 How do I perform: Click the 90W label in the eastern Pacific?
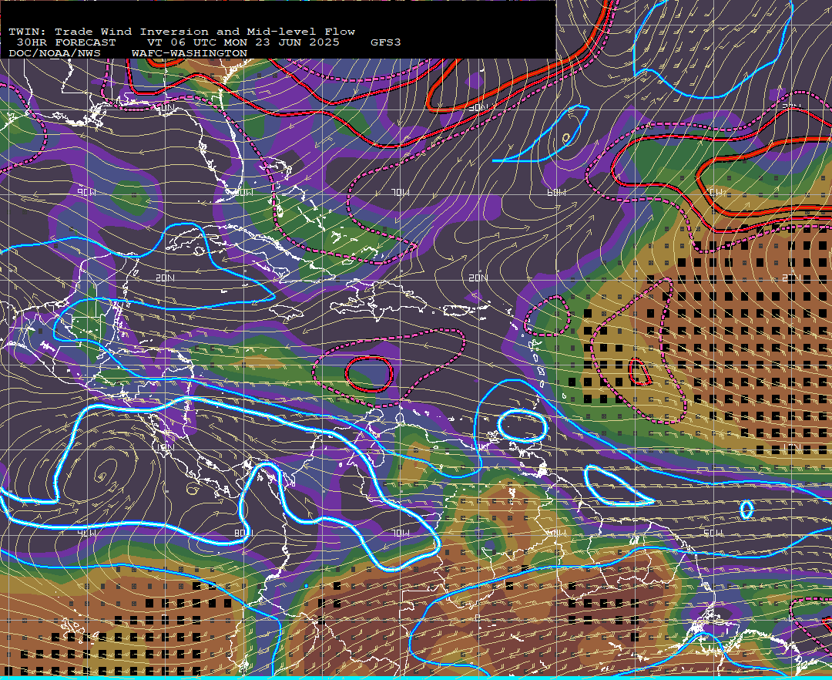click(87, 533)
